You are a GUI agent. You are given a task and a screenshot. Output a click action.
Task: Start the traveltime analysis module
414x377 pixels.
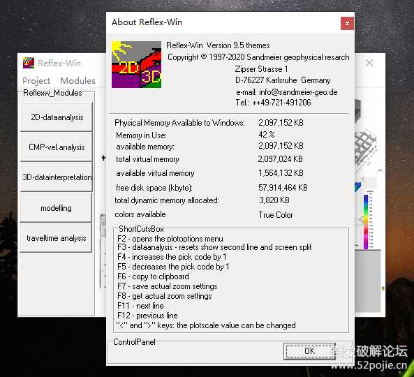click(x=56, y=238)
